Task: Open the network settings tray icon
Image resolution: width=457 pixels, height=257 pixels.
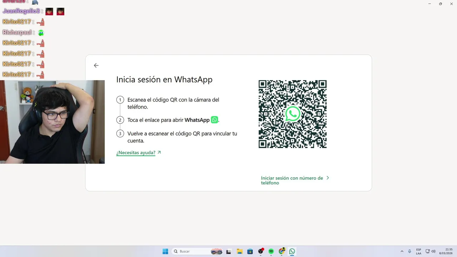Action: click(428, 251)
